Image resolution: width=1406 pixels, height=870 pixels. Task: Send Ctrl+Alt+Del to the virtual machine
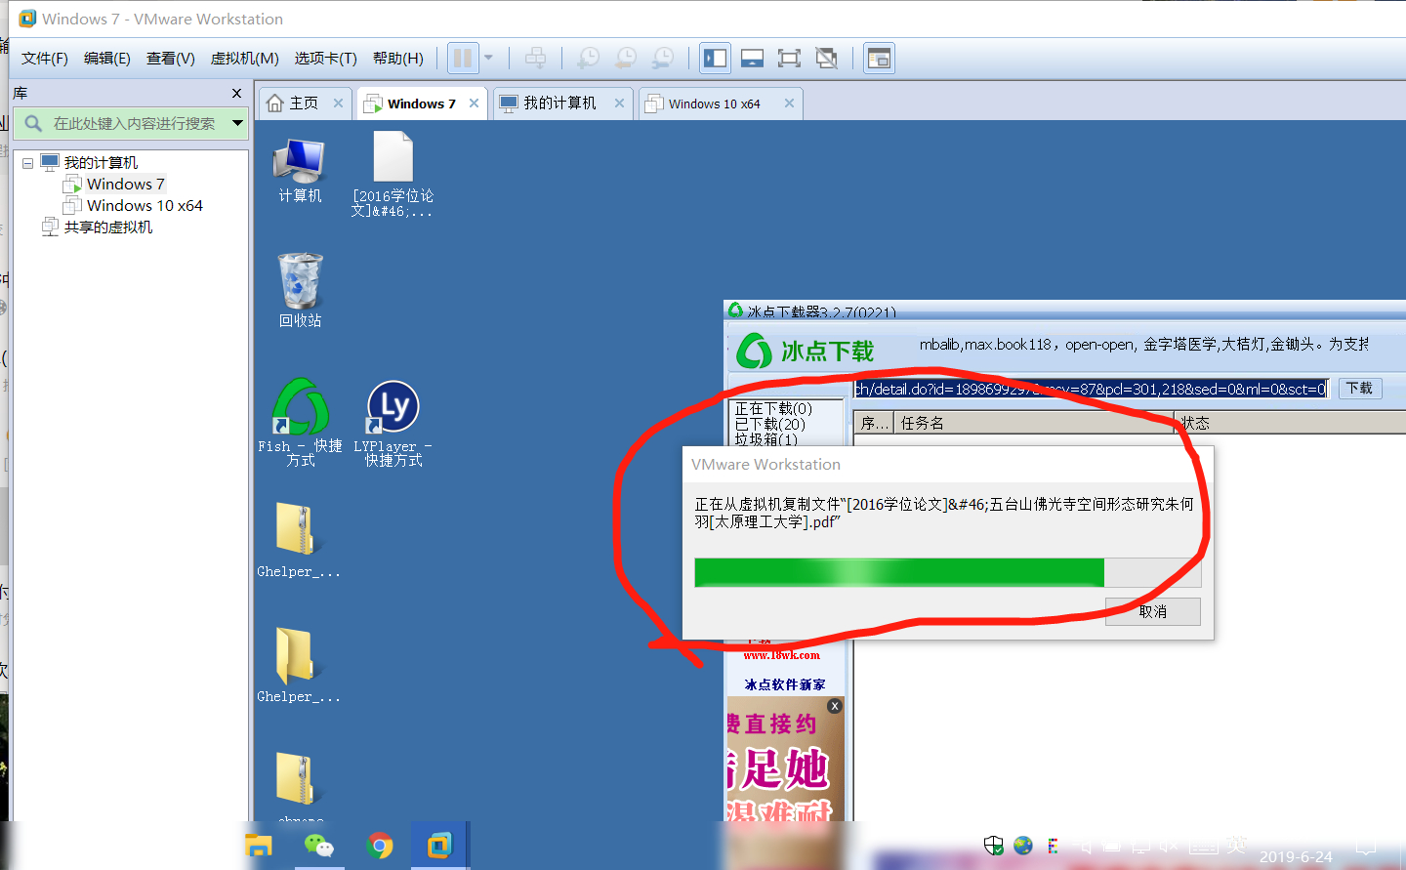tap(535, 59)
